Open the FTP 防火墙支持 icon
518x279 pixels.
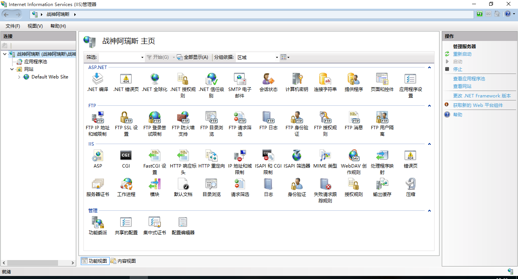[183, 117]
